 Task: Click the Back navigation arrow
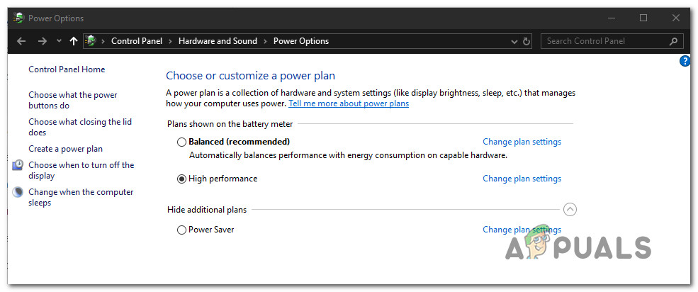[21, 41]
